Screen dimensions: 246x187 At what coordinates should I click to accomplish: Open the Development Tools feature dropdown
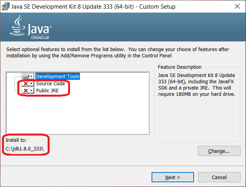point(28,77)
